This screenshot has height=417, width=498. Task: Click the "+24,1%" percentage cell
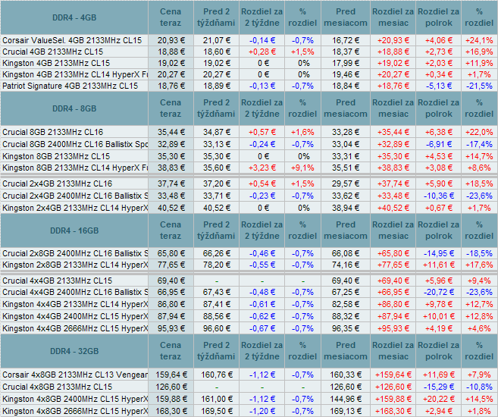point(479,40)
